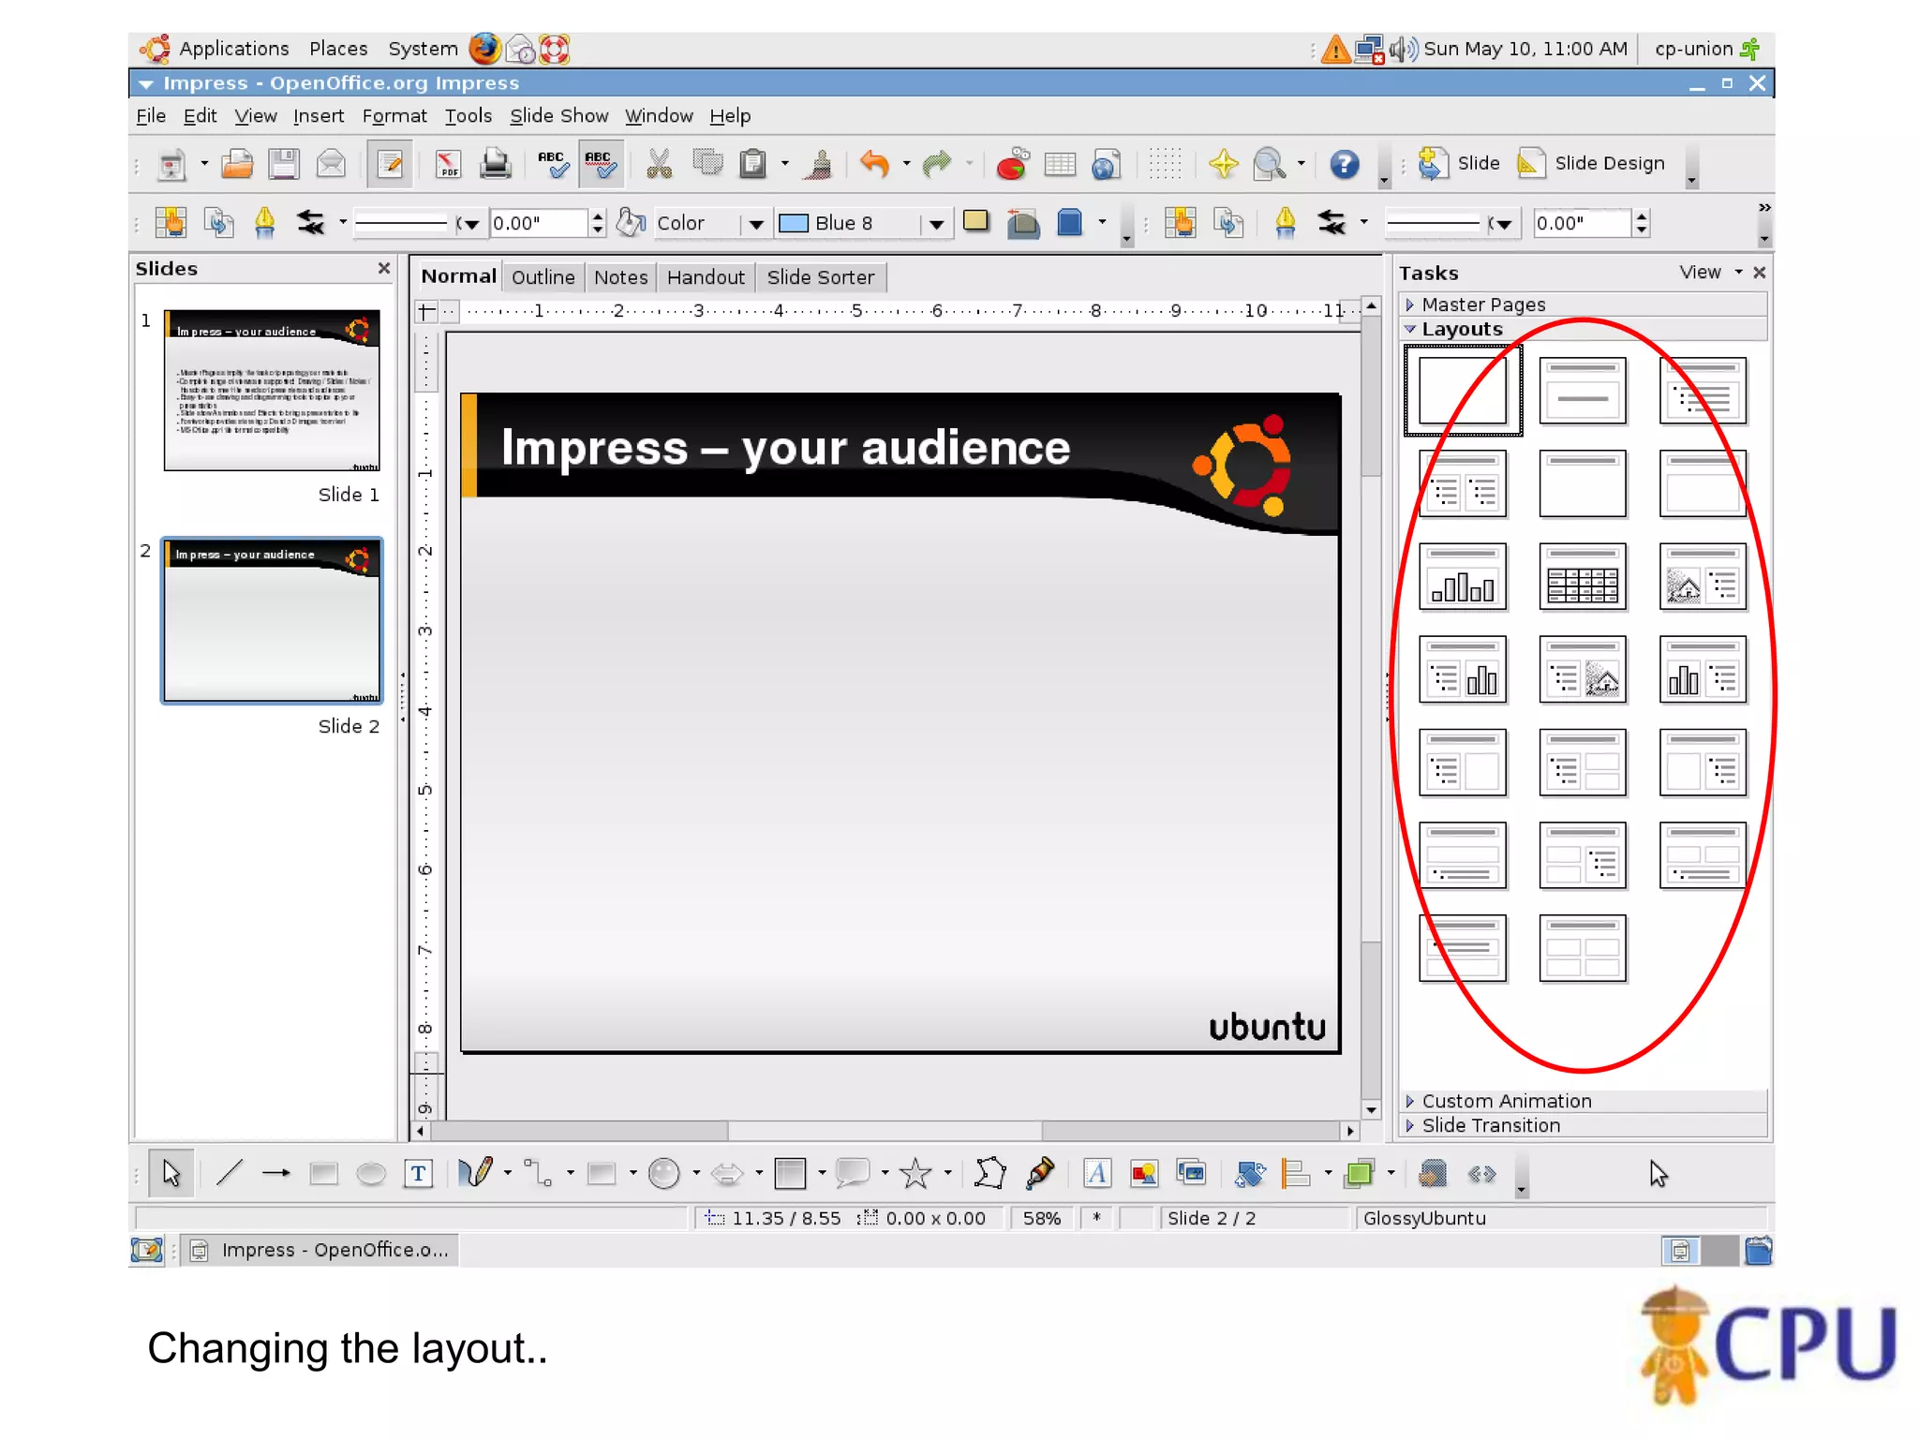1919x1439 pixels.
Task: Click Impress taskbar window button
Action: point(320,1250)
